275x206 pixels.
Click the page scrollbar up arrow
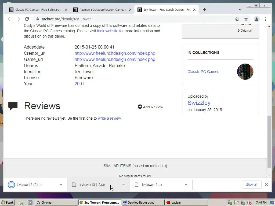point(269,27)
